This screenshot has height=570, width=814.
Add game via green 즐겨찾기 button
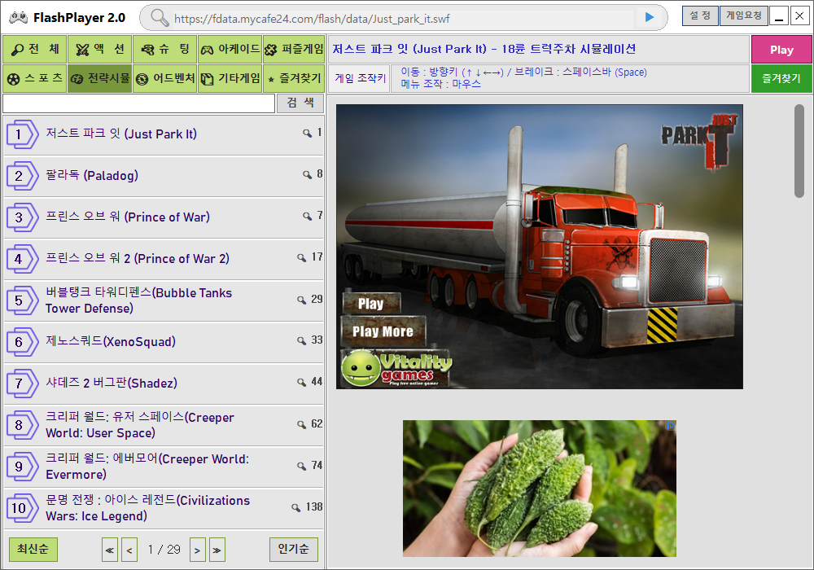click(x=781, y=79)
